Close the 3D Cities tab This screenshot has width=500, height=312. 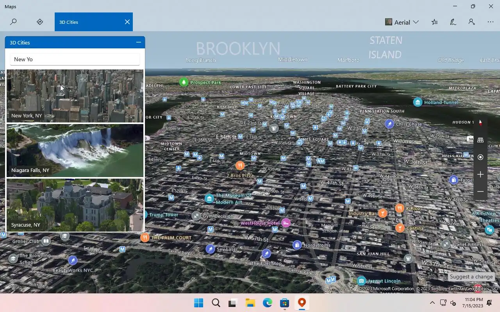[x=127, y=22]
